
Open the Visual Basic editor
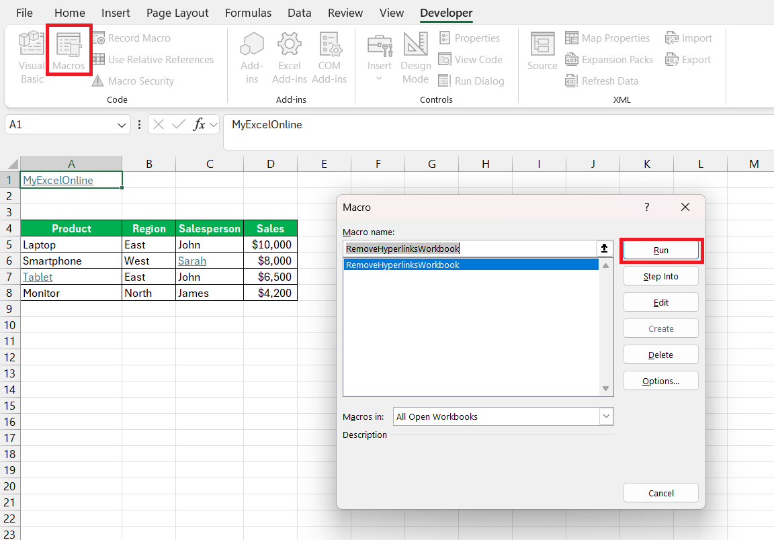click(32, 57)
